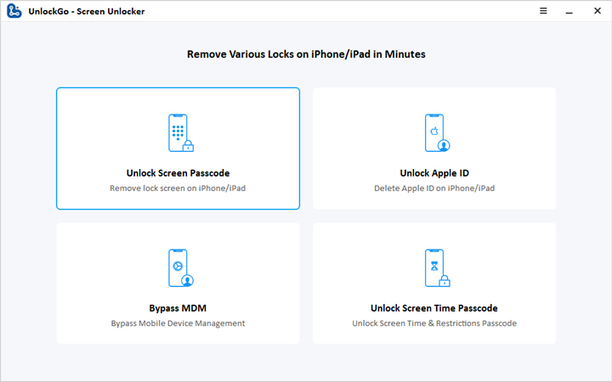Click the Unlock Apple ID phone icon
Screen dimensions: 612x382
click(x=437, y=133)
